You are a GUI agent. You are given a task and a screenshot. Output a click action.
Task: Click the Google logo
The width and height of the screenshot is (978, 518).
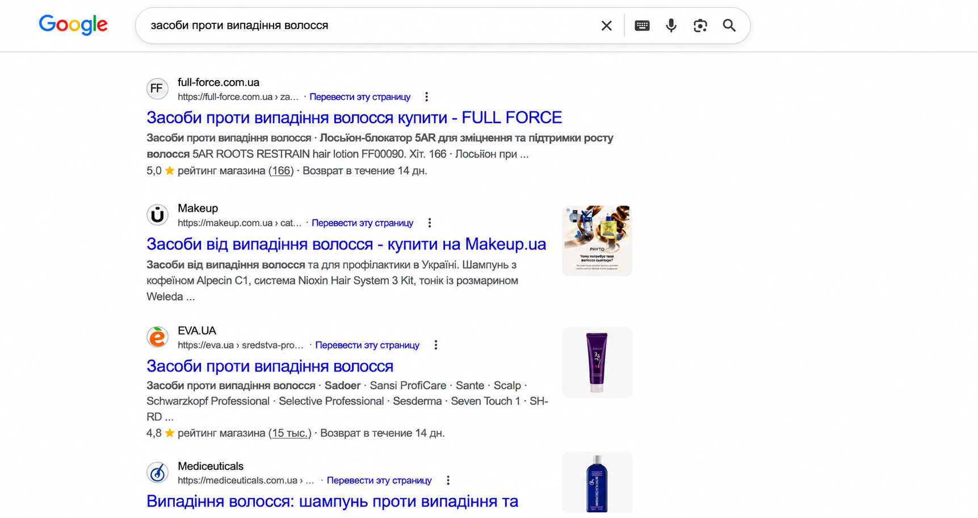point(73,25)
